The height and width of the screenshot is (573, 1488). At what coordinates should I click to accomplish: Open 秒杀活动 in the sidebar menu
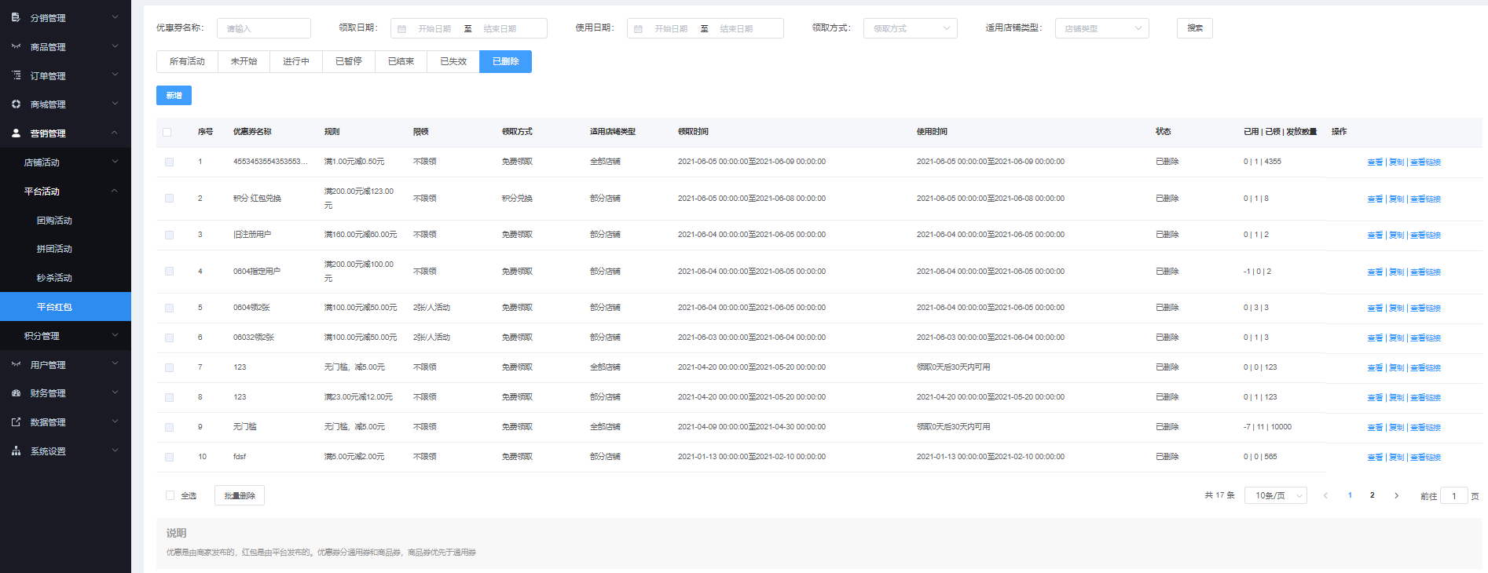54,278
